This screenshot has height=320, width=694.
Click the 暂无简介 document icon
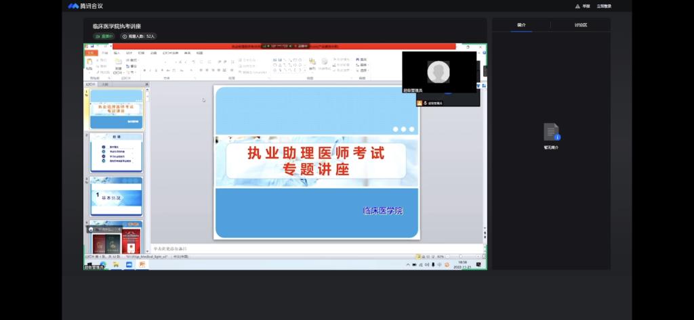(551, 132)
